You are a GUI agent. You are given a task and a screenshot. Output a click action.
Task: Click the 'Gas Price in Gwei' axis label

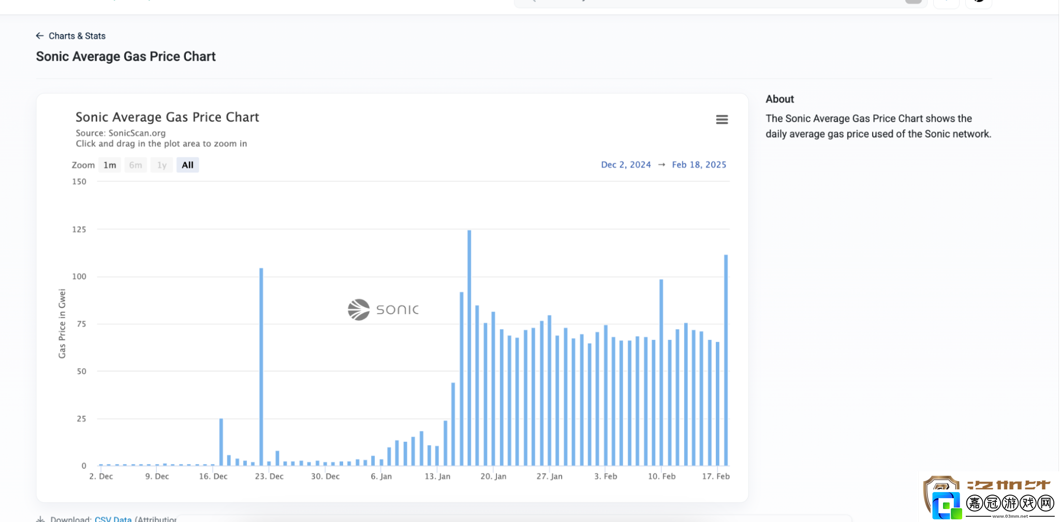62,323
